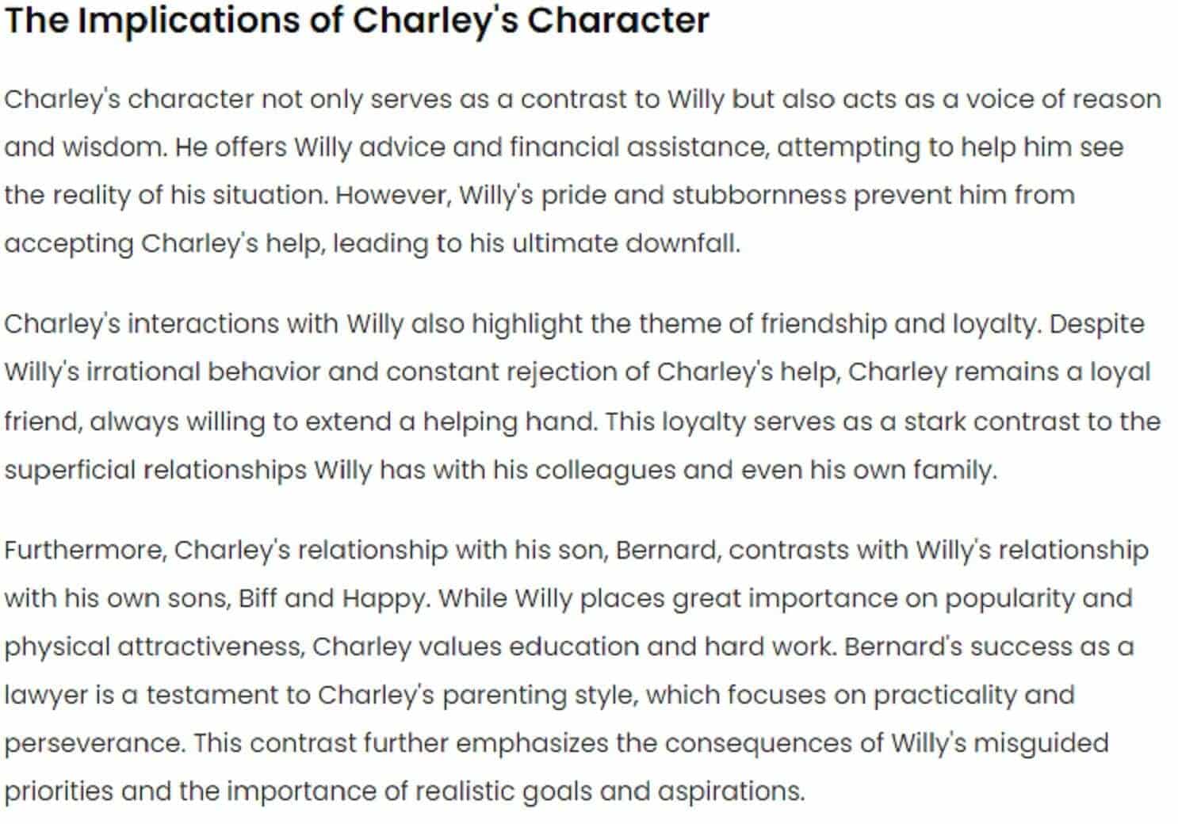
Task: Click the phrase 'superficial relationships'
Action: point(155,471)
